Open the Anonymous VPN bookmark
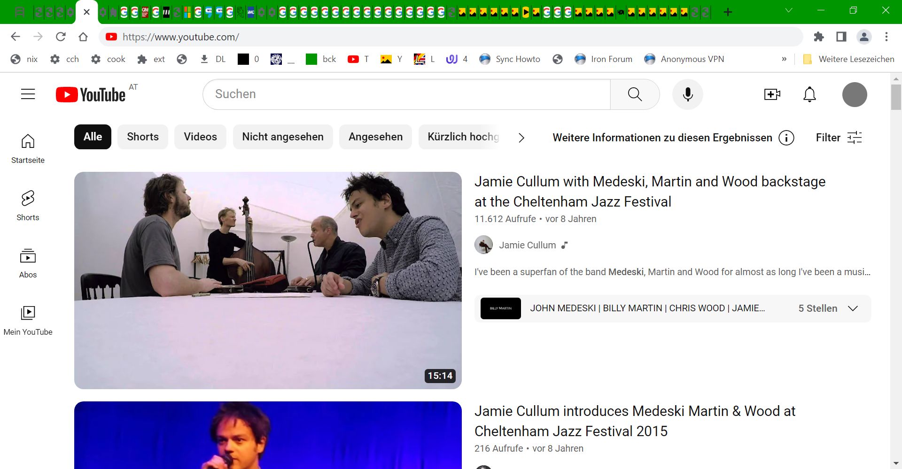The height and width of the screenshot is (469, 902). pos(684,59)
